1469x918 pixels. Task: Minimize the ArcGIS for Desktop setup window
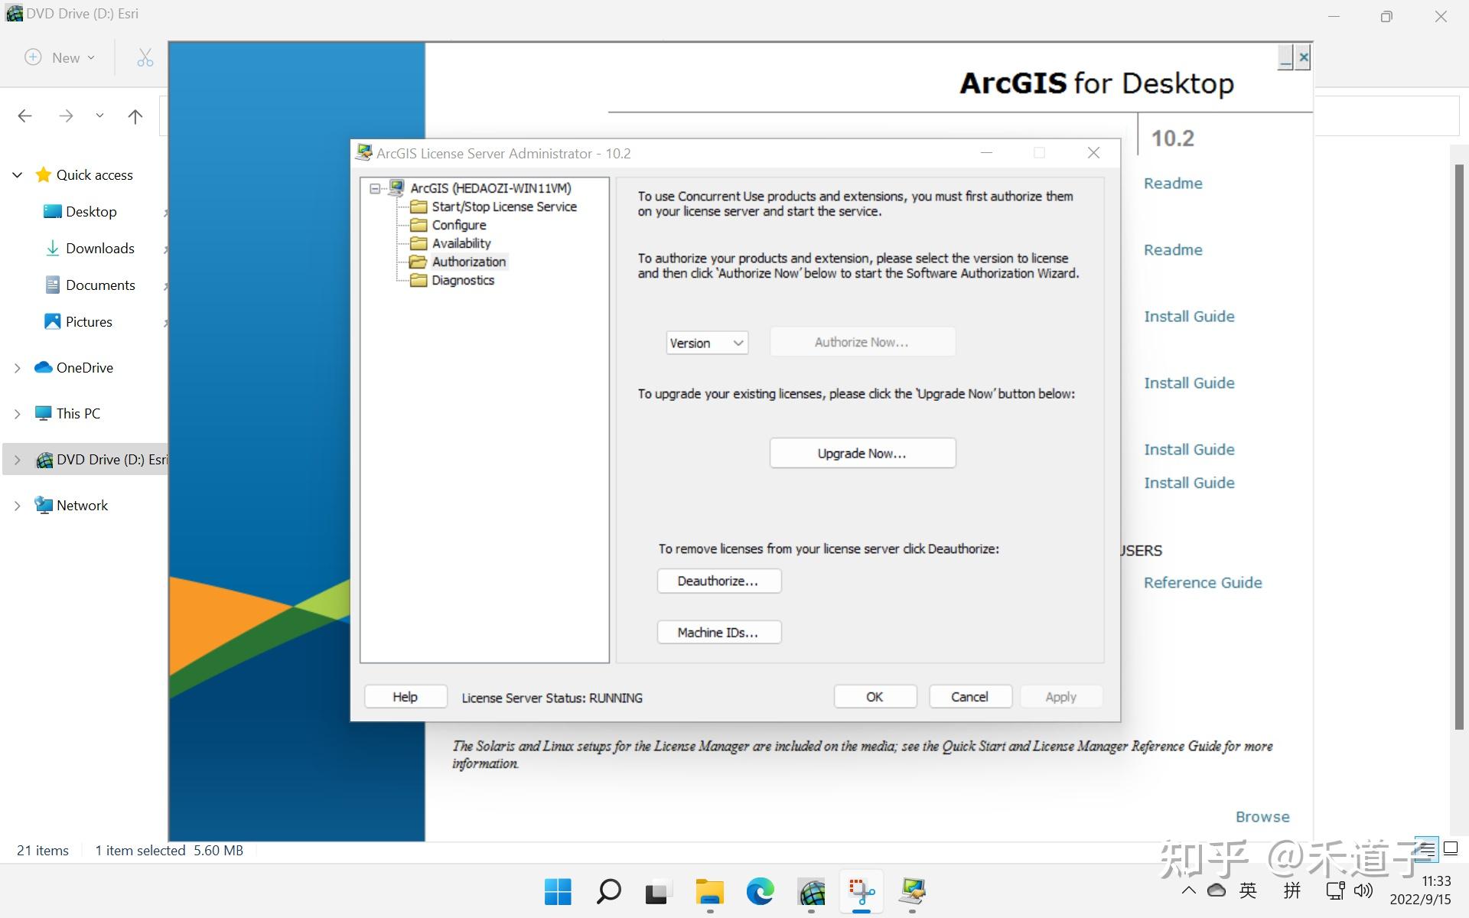tap(1286, 57)
